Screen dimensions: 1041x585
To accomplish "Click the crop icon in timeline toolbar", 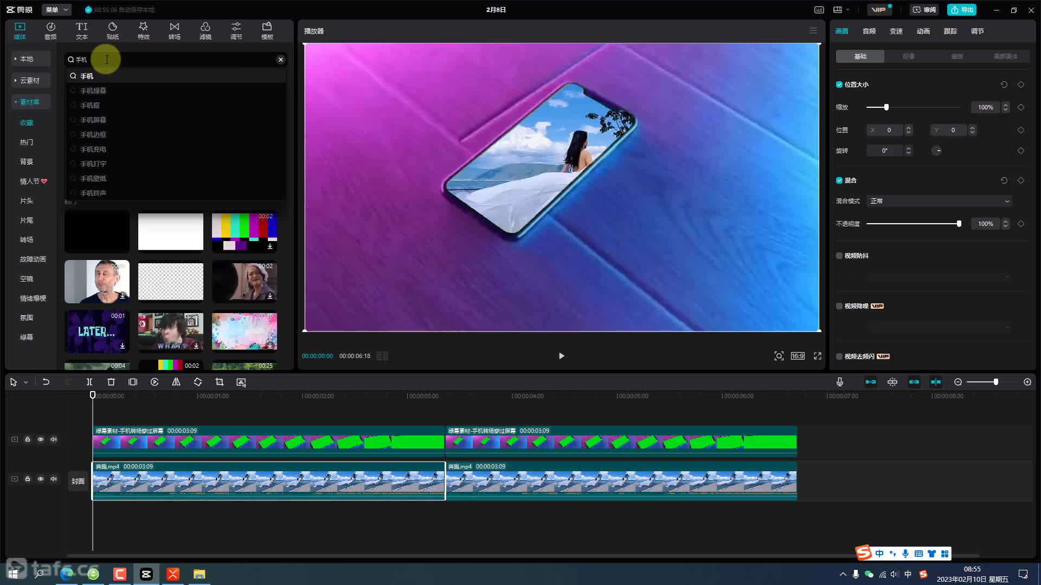I will pyautogui.click(x=220, y=382).
